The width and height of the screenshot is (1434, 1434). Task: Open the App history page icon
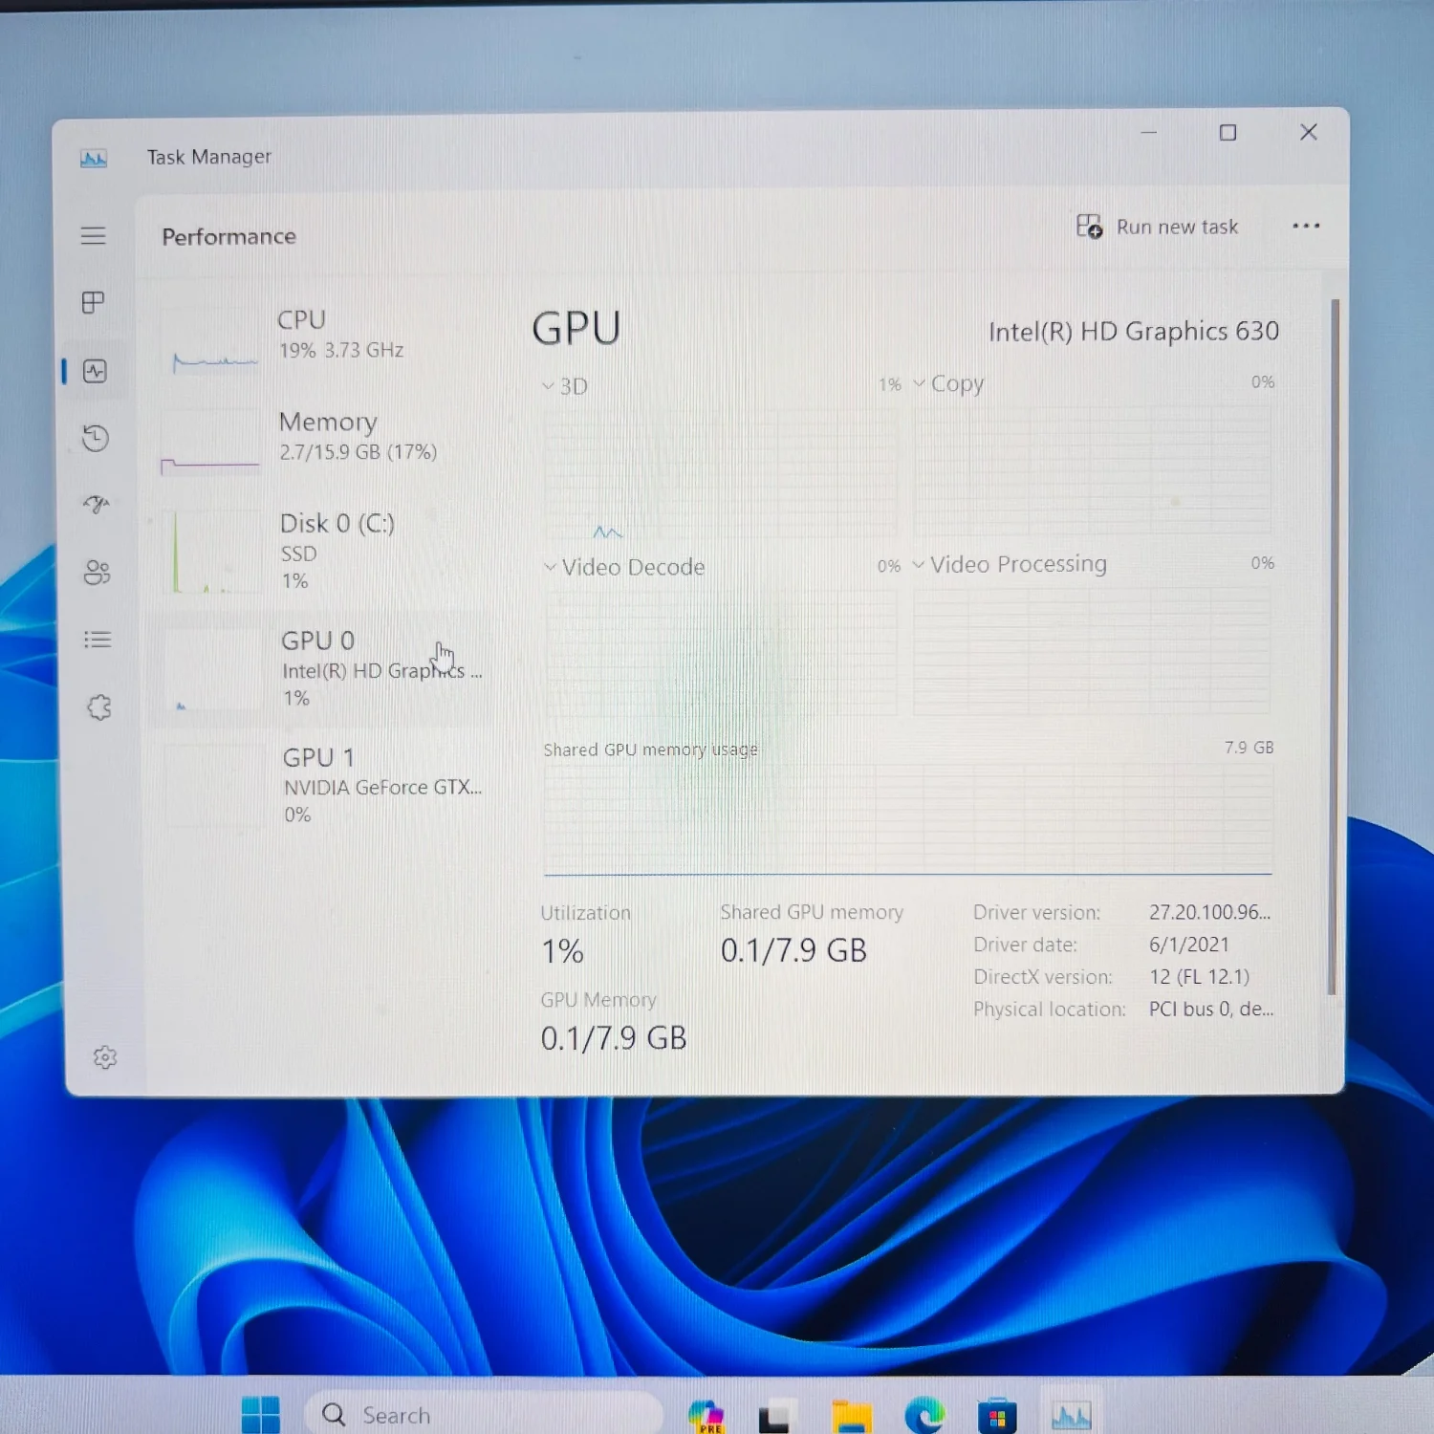point(96,438)
